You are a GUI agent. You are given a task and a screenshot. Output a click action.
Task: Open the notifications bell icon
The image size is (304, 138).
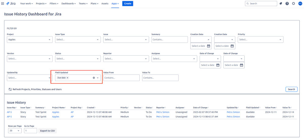(281, 3)
